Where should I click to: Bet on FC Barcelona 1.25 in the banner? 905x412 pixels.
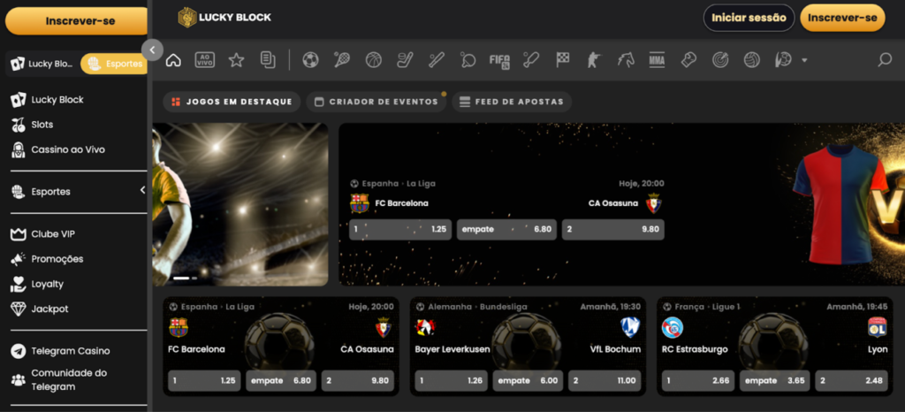400,230
